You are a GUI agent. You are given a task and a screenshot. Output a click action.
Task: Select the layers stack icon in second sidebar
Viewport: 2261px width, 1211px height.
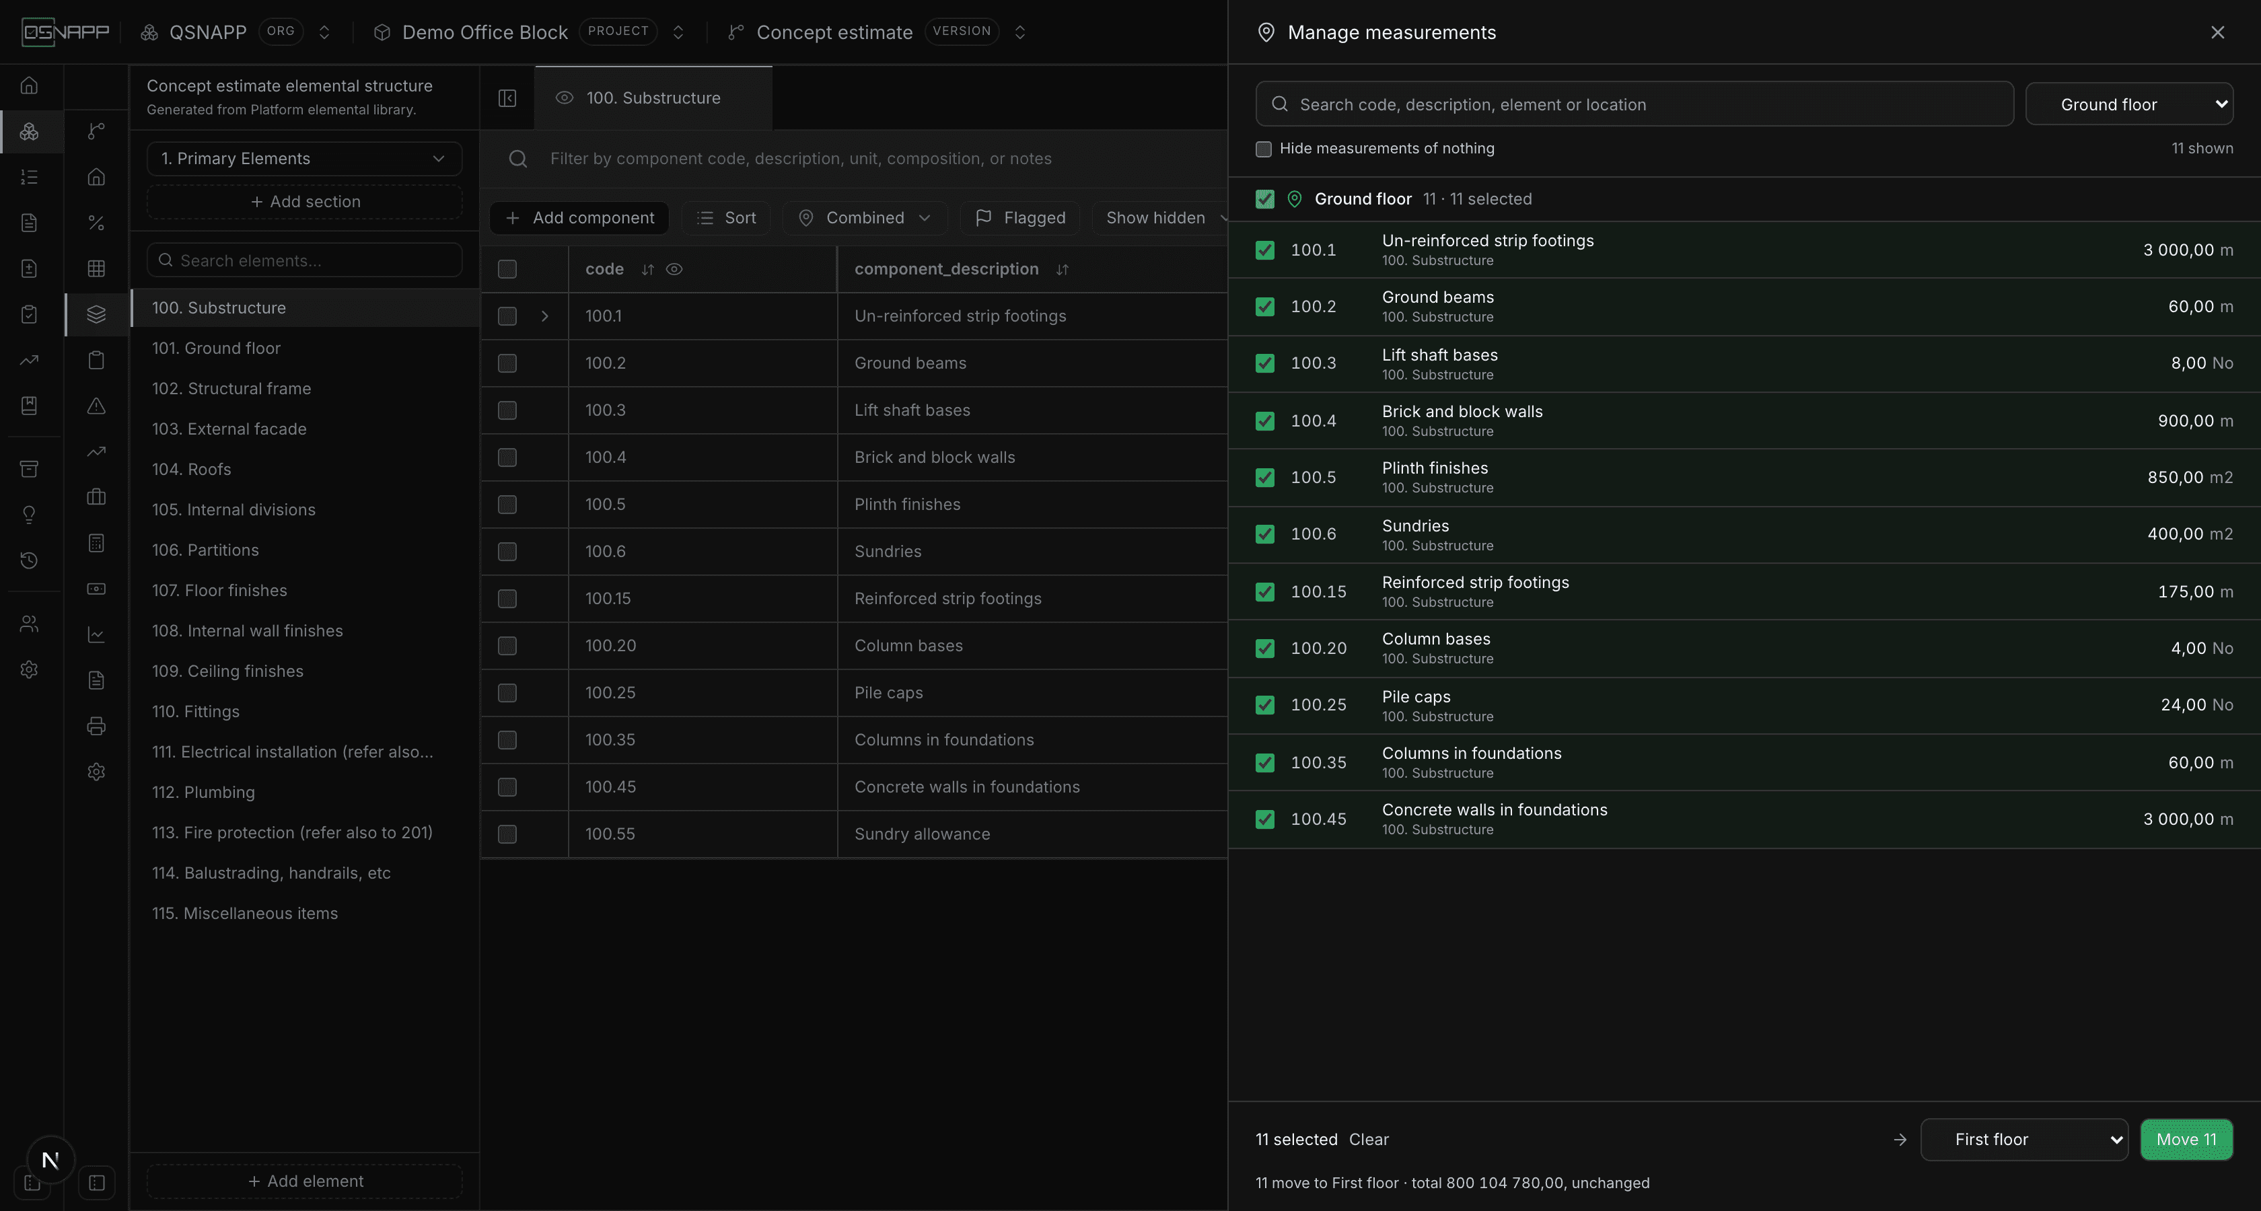pos(96,314)
